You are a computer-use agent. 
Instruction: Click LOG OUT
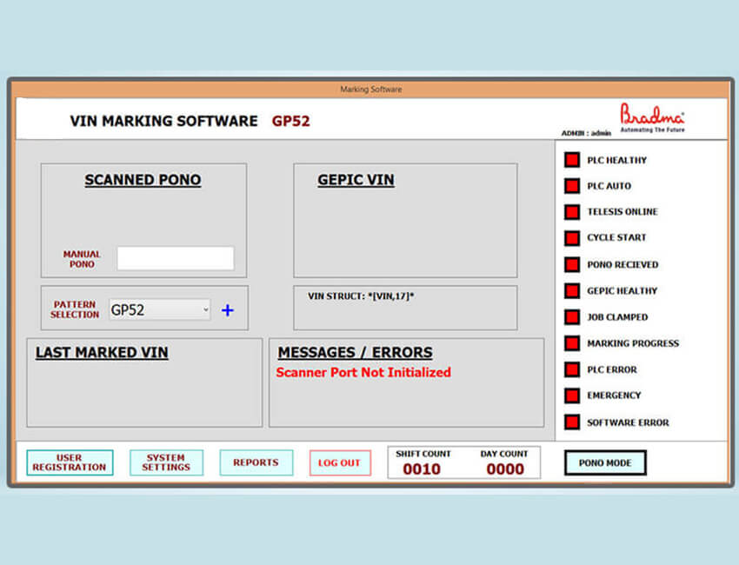[x=339, y=462]
